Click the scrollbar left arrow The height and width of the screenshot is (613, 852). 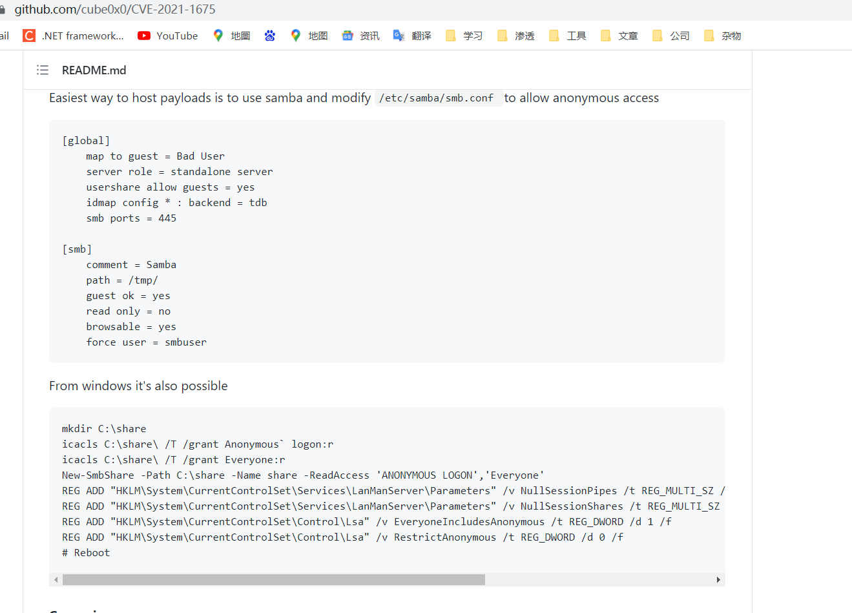coord(56,579)
